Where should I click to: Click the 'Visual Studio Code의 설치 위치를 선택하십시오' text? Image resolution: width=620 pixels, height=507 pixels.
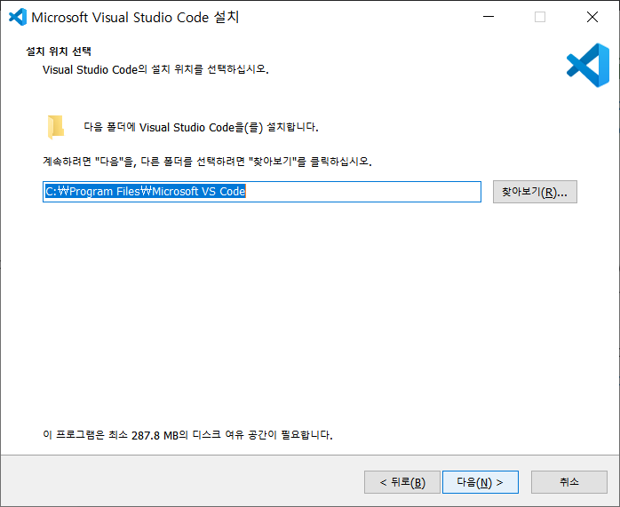pos(155,69)
